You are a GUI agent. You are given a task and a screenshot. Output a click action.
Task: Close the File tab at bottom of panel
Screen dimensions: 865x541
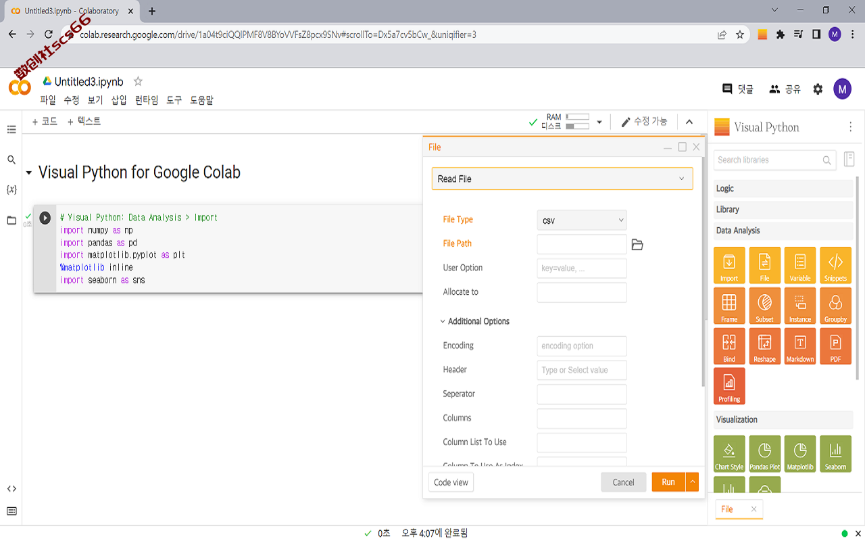[x=753, y=509]
